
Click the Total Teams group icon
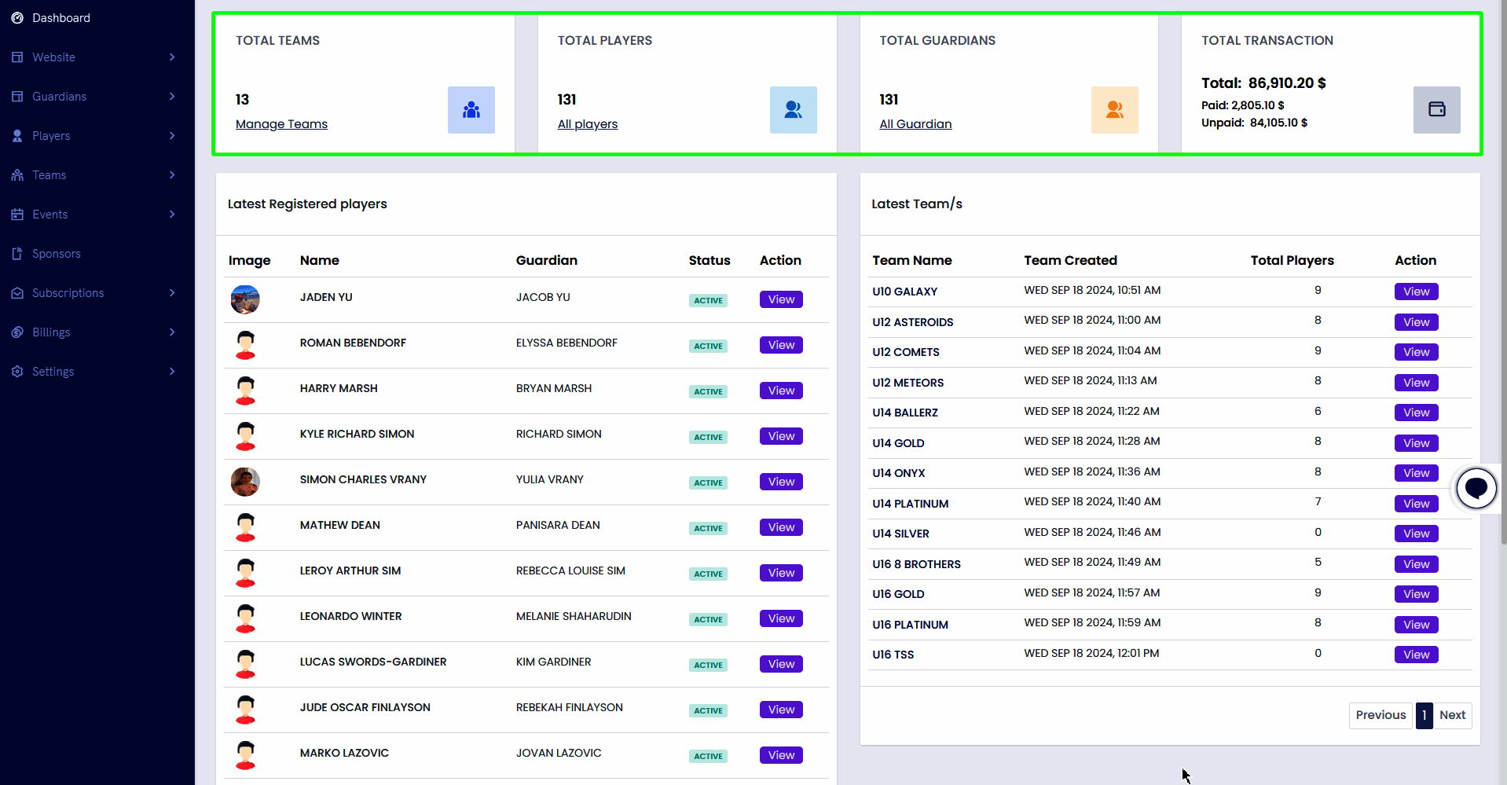pyautogui.click(x=471, y=110)
